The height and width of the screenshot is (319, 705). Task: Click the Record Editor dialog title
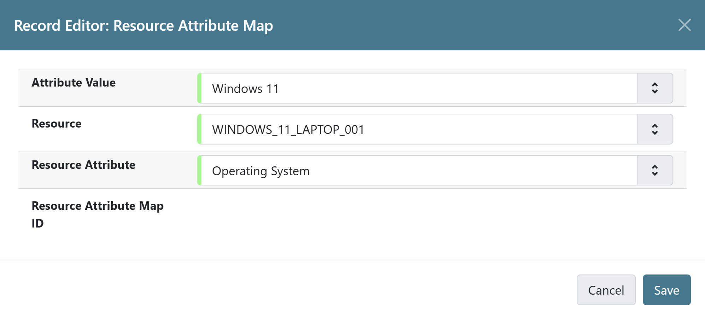pos(143,25)
